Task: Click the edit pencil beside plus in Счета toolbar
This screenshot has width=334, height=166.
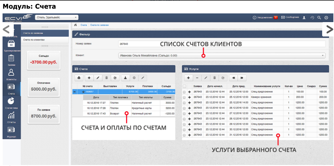Action: 98,78
